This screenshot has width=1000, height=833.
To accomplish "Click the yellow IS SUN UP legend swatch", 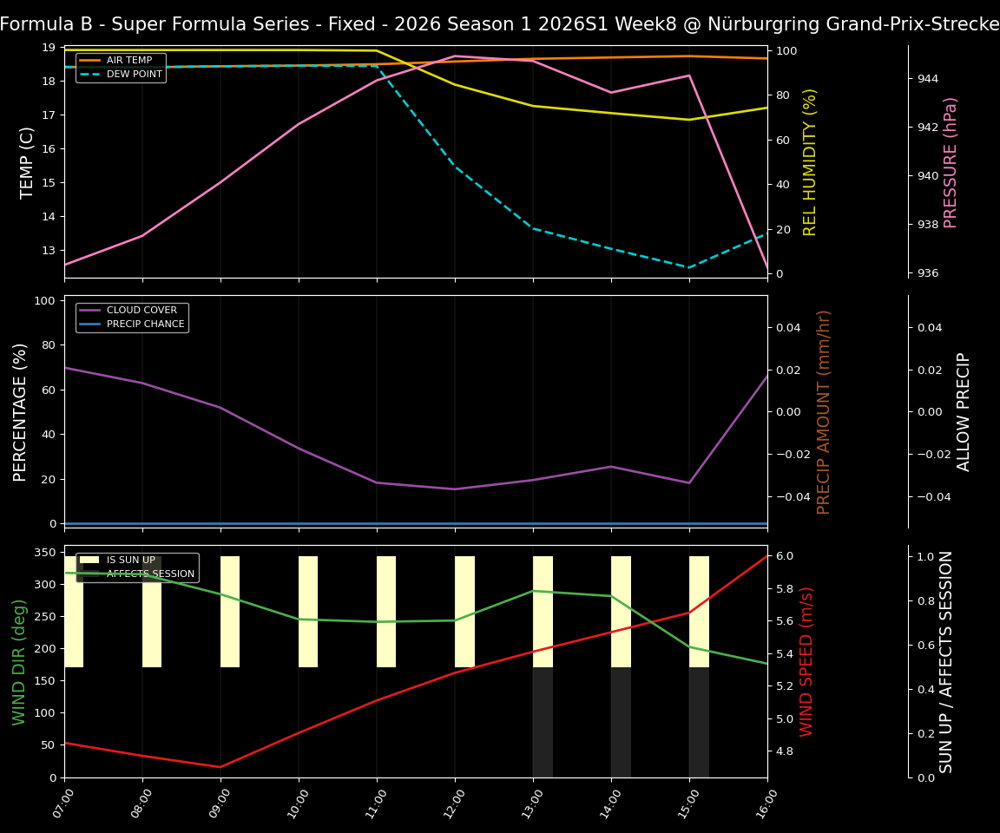I will [x=89, y=559].
